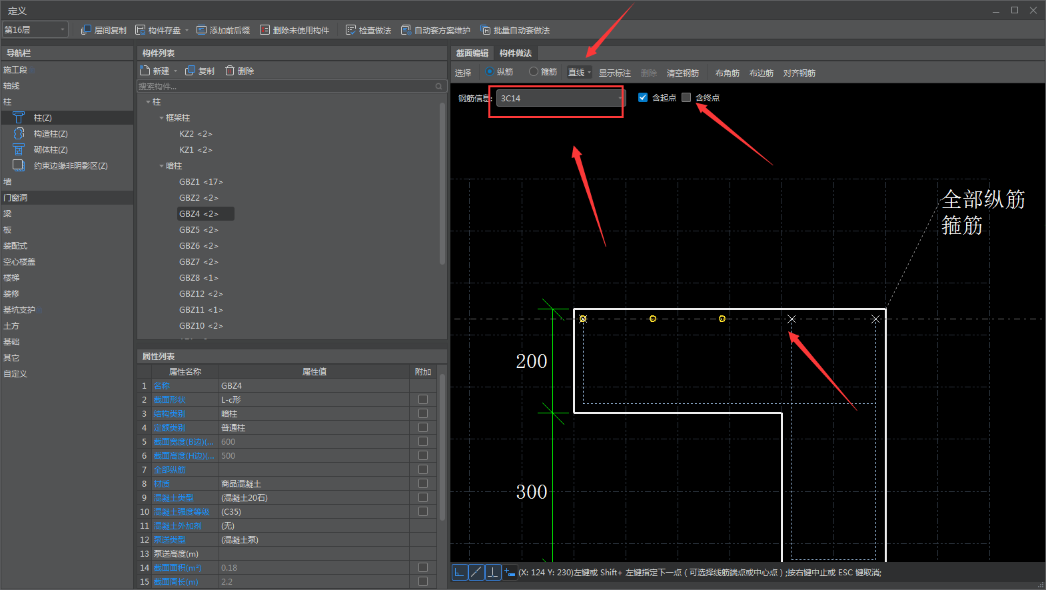Open the 直线 draw mode dropdown

tap(579, 72)
